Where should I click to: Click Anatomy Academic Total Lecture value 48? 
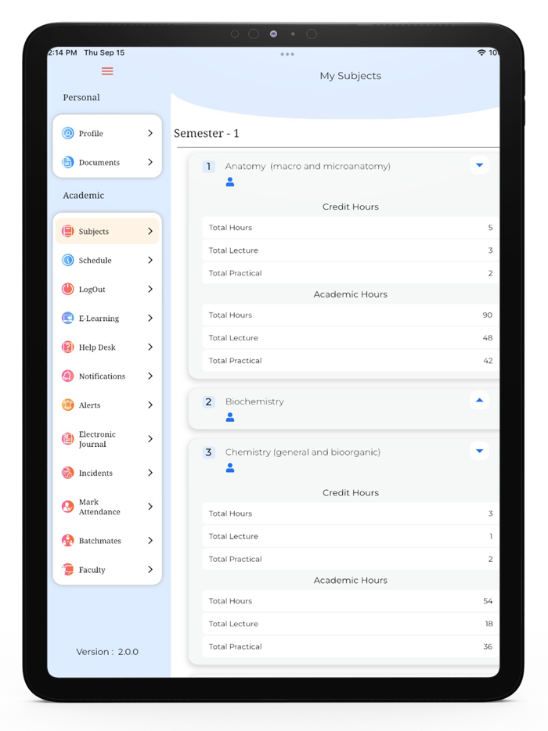click(488, 338)
